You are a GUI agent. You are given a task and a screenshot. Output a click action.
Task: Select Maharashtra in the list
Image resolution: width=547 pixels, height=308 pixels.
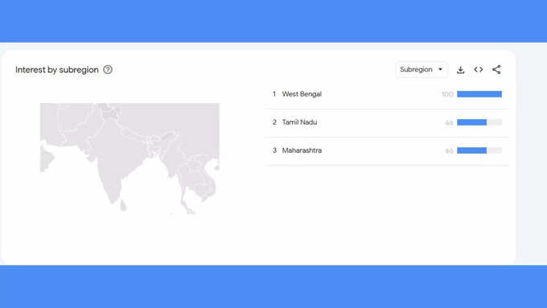point(302,150)
